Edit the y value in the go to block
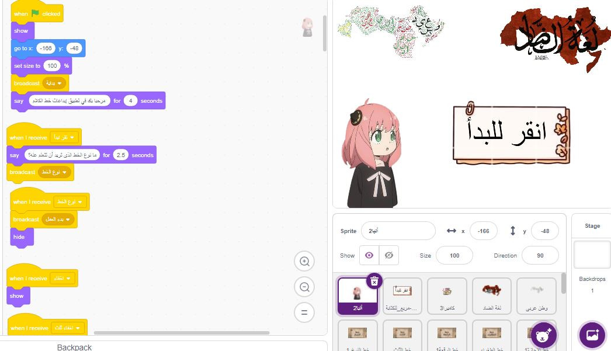 tap(74, 48)
